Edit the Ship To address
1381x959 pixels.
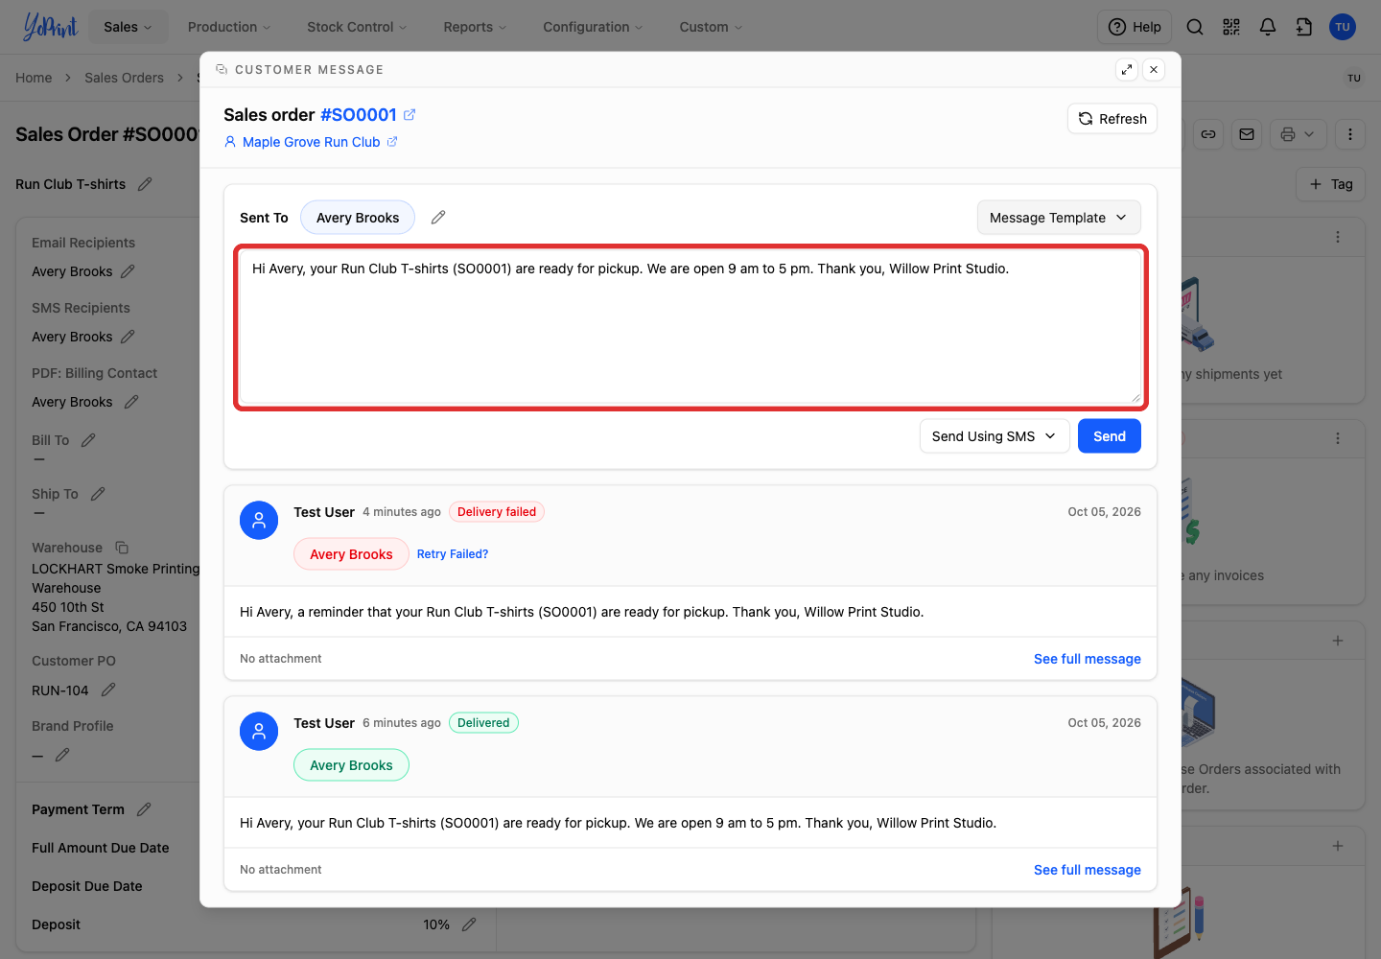(98, 494)
